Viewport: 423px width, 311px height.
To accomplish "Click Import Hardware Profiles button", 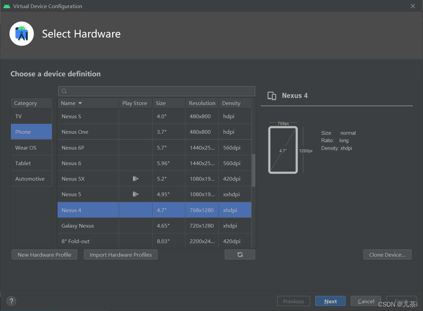I will coord(121,255).
